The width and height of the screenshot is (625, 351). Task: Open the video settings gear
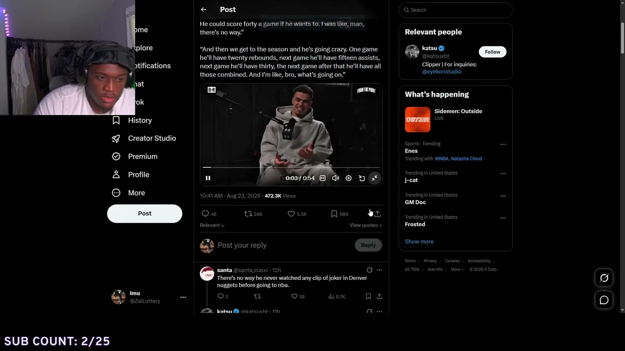point(349,178)
